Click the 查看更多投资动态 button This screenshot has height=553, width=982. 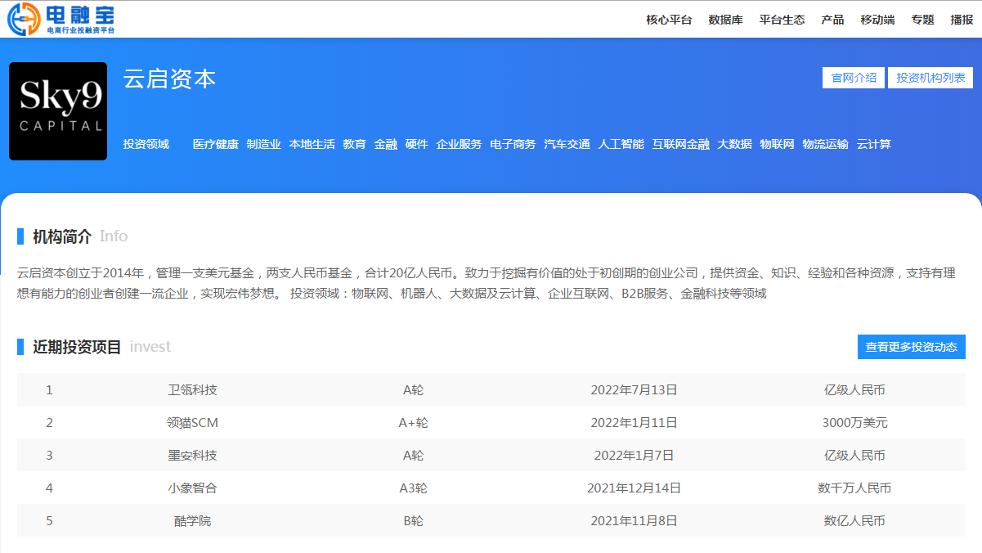click(x=911, y=347)
